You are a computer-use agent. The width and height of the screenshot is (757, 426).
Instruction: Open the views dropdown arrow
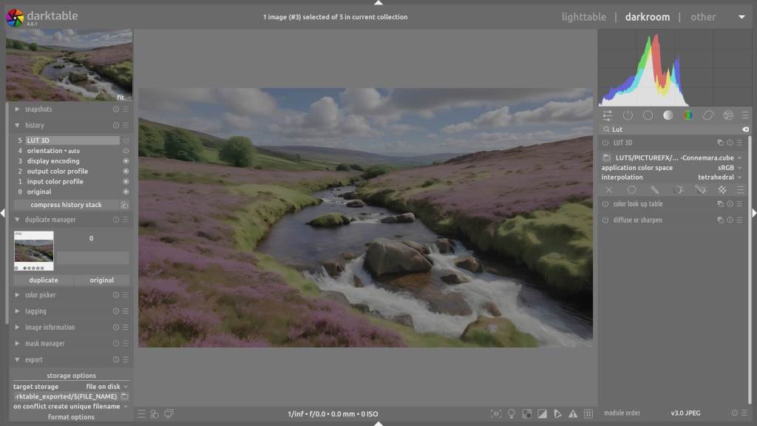[741, 17]
